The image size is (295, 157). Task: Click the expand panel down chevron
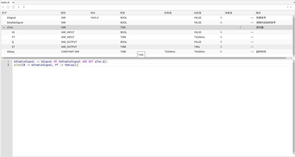(x=291, y=7)
